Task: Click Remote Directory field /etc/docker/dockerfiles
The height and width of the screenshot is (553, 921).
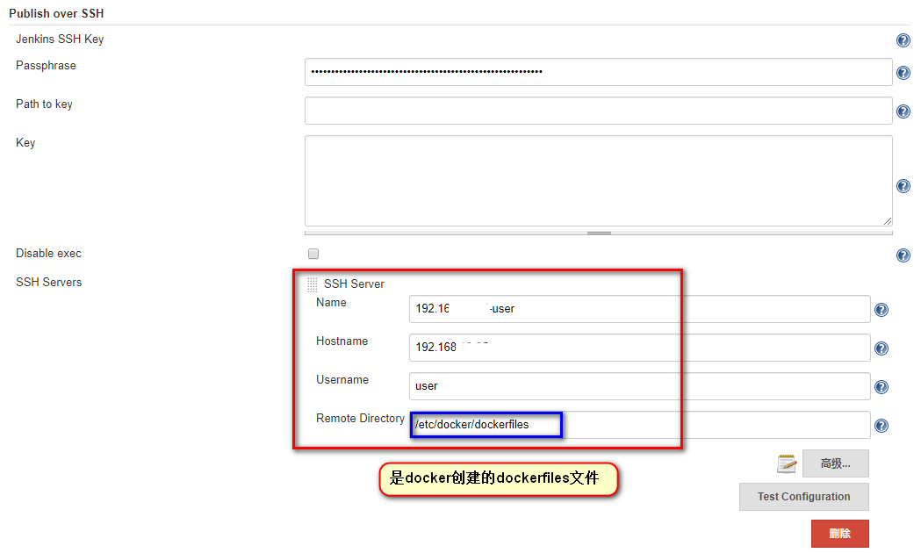Action: (640, 425)
